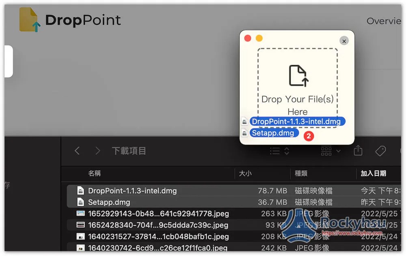Sort by the 大小 column header
This screenshot has height=256, width=406.
click(x=245, y=173)
